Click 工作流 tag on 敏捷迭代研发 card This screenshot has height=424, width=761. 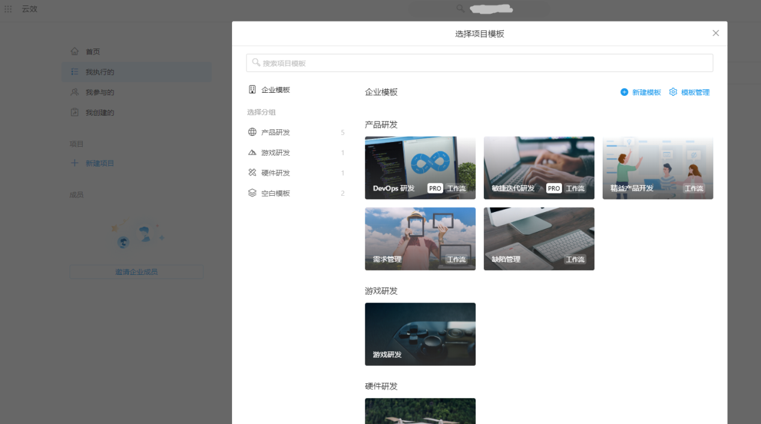tap(575, 188)
